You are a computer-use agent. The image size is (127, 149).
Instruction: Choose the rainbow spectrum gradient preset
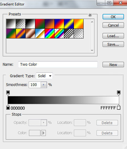[x=50, y=34]
